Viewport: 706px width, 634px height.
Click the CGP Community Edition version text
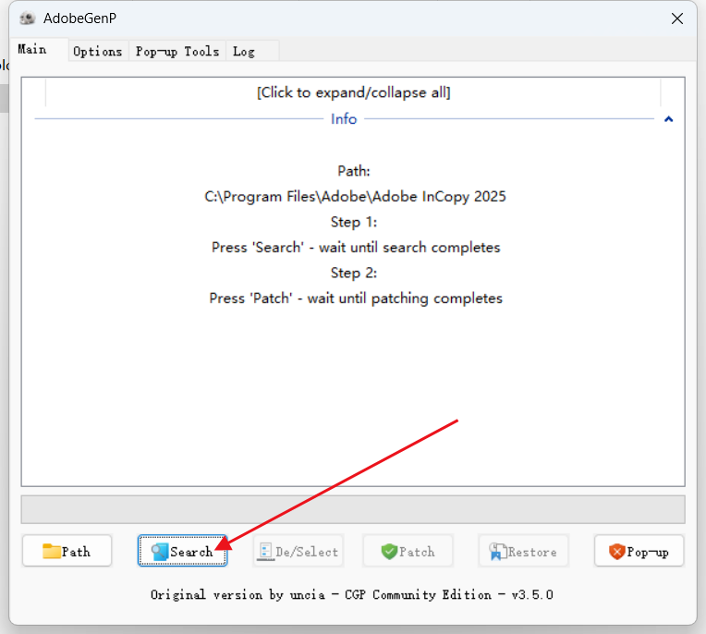pyautogui.click(x=352, y=595)
